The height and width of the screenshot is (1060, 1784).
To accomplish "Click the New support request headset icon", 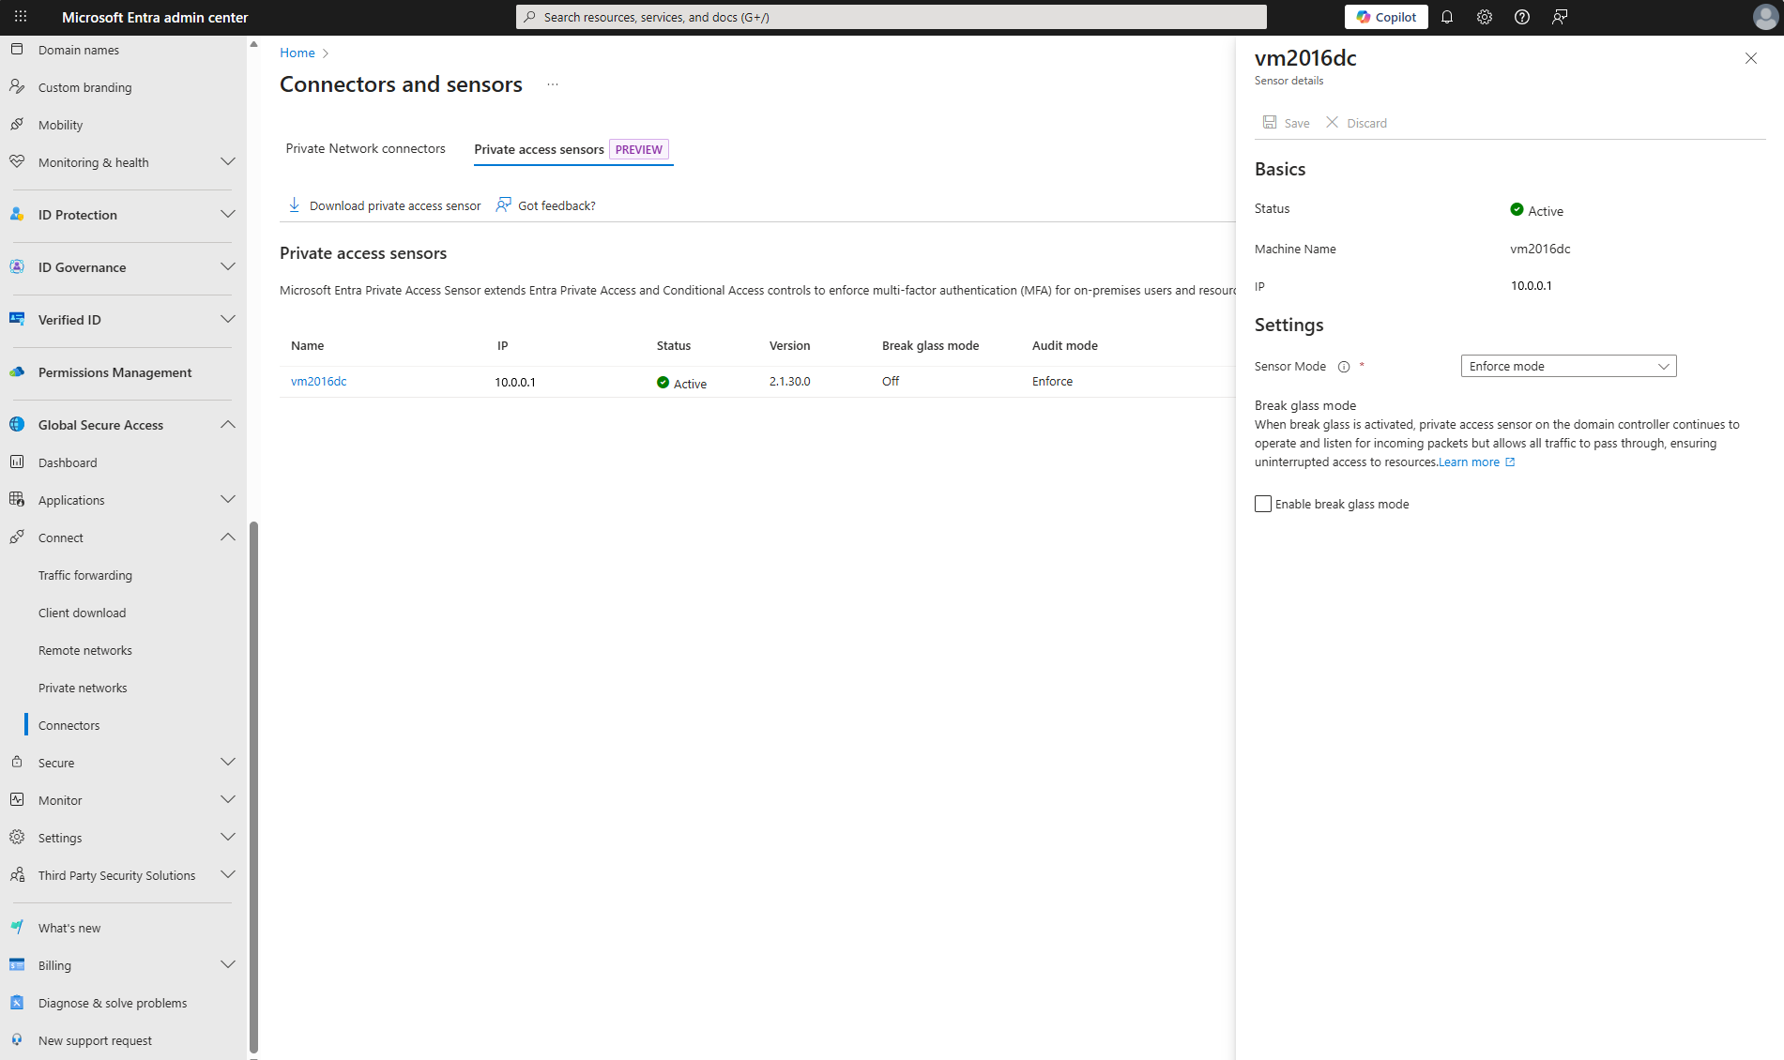I will tap(17, 1039).
